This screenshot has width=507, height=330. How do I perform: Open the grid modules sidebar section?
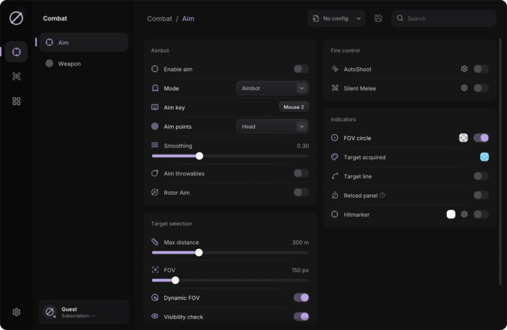click(16, 101)
